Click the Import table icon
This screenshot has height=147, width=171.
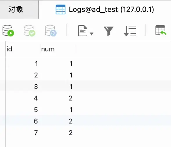coord(161,30)
